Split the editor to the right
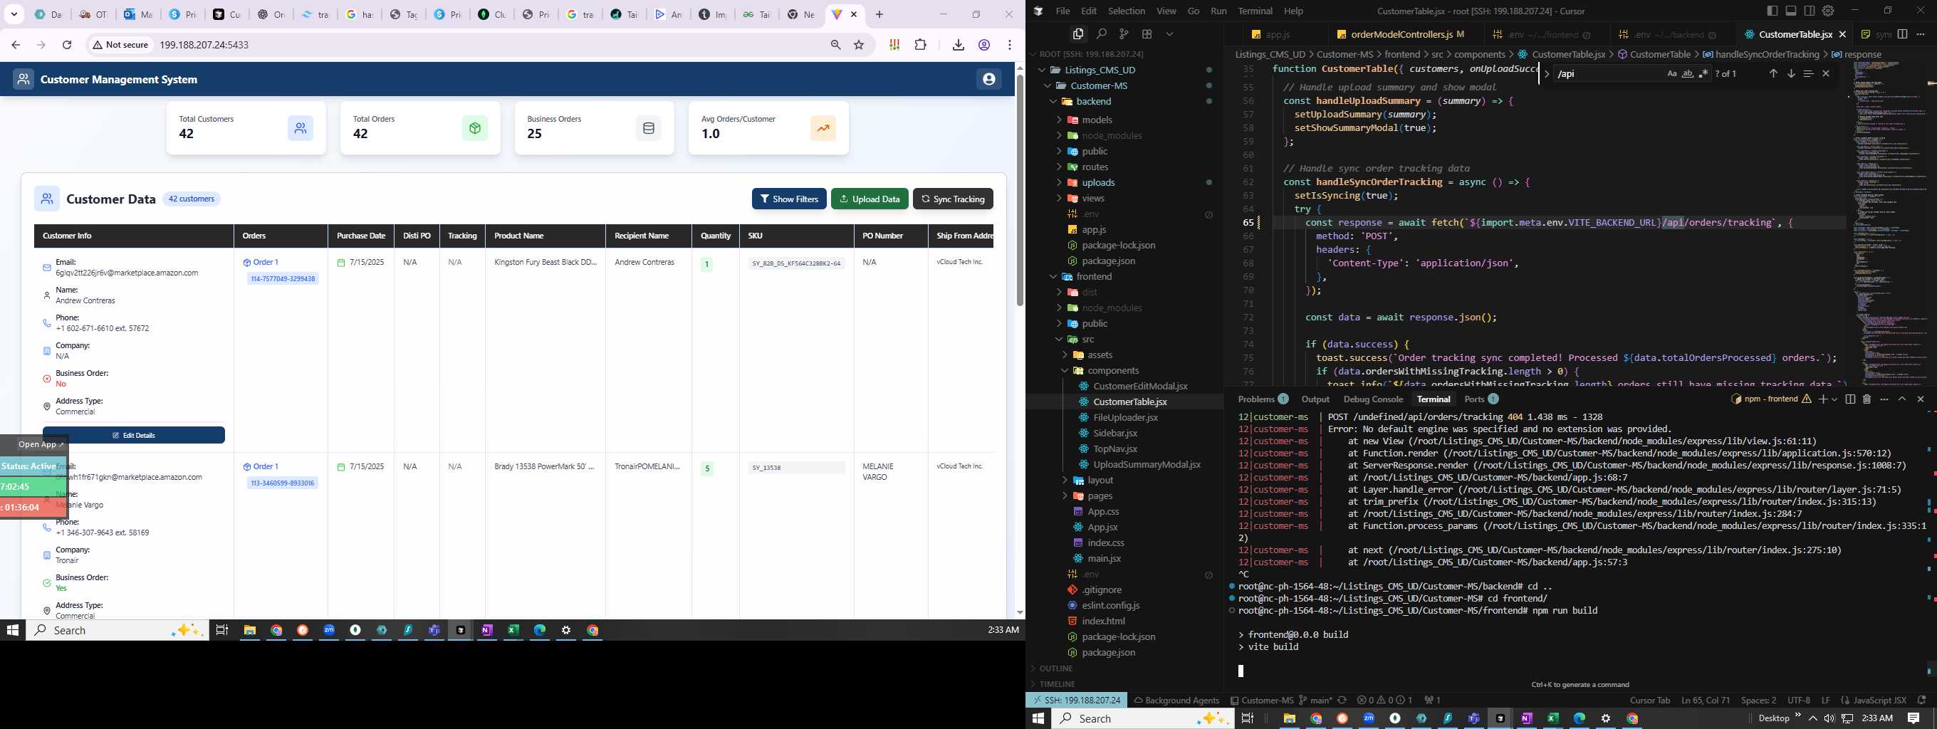Viewport: 1937px width, 729px height. click(1902, 34)
